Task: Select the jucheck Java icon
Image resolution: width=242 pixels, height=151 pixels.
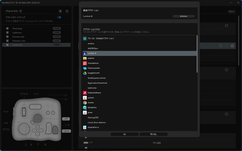Action: click(x=85, y=98)
